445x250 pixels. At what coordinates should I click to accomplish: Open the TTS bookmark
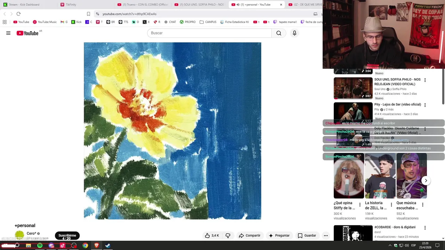(x=123, y=22)
